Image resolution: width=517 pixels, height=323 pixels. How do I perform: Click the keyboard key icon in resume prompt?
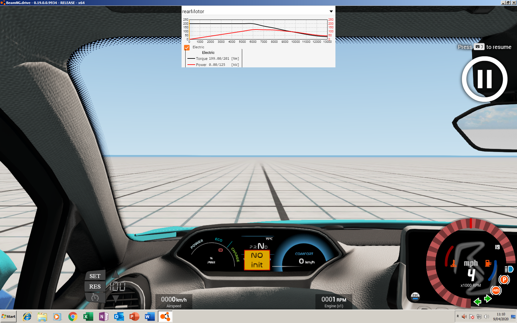pyautogui.click(x=479, y=47)
